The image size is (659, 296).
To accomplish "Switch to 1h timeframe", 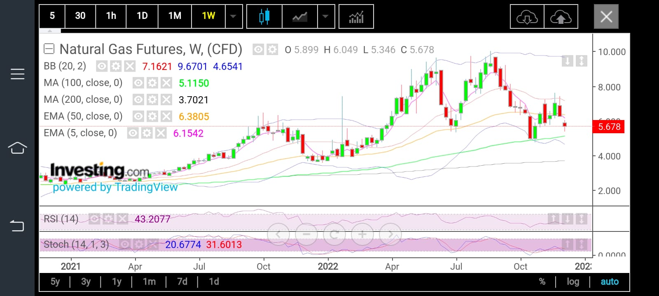I will (x=111, y=16).
